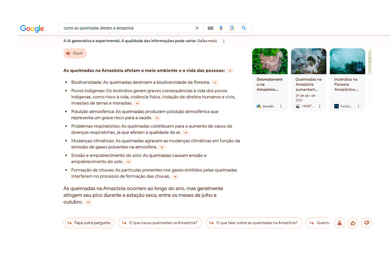Screen dimensions: 390x260
Task: Expand the Biodiversidade bullet chevron
Action: (x=215, y=82)
